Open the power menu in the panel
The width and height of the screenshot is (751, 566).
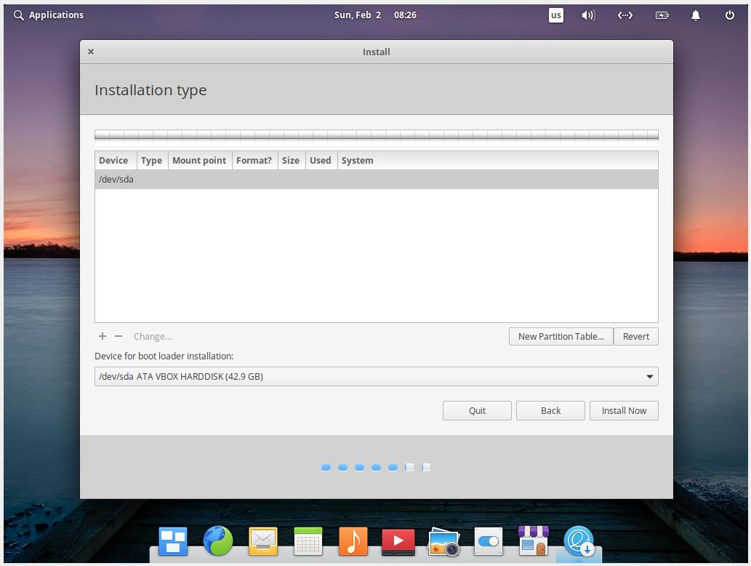coord(729,15)
